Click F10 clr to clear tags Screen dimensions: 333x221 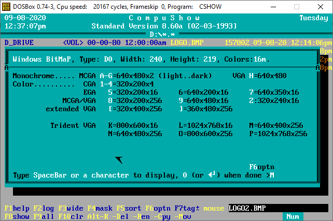point(71,216)
